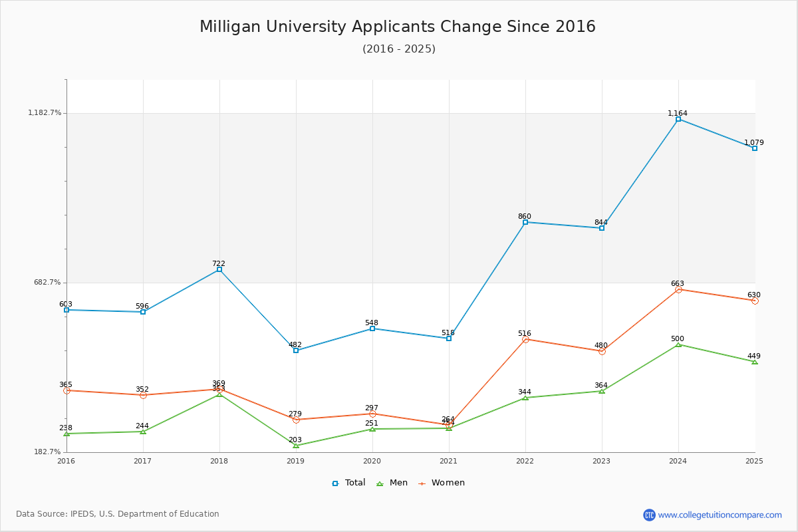Click the chart title Milligan University Applicants Change
Image resolution: width=798 pixels, height=532 pixels.
click(398, 27)
